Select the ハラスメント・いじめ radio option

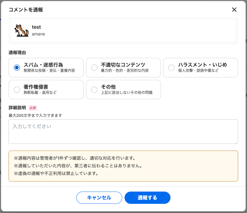click(171, 67)
